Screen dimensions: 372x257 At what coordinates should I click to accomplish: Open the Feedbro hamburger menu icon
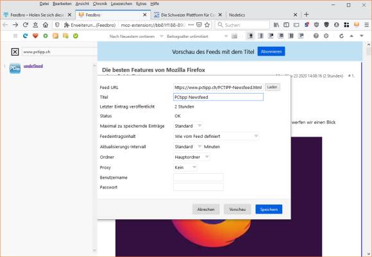(15, 36)
